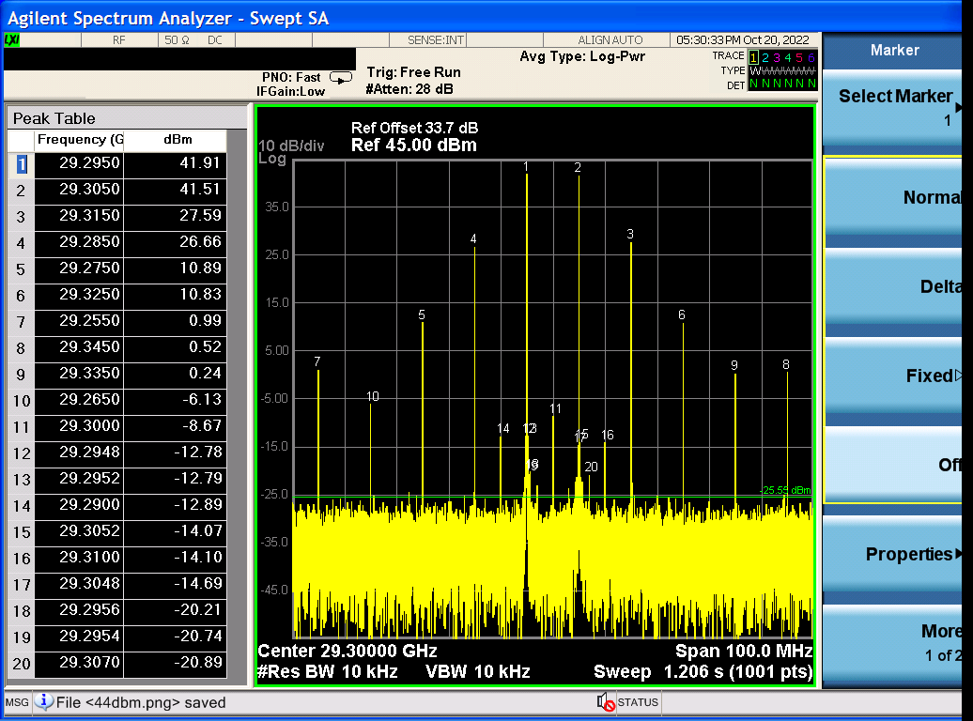Screen dimensions: 973x721
Task: Choose the Normal marker softkey
Action: [x=892, y=197]
